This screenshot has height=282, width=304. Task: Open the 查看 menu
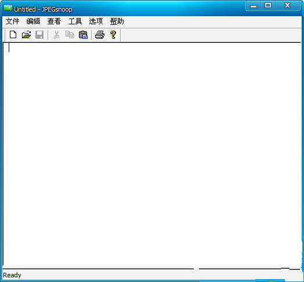tap(54, 21)
